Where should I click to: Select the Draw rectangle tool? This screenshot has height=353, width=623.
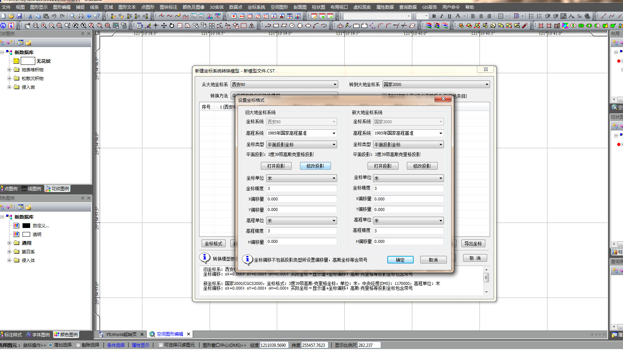coord(276,25)
